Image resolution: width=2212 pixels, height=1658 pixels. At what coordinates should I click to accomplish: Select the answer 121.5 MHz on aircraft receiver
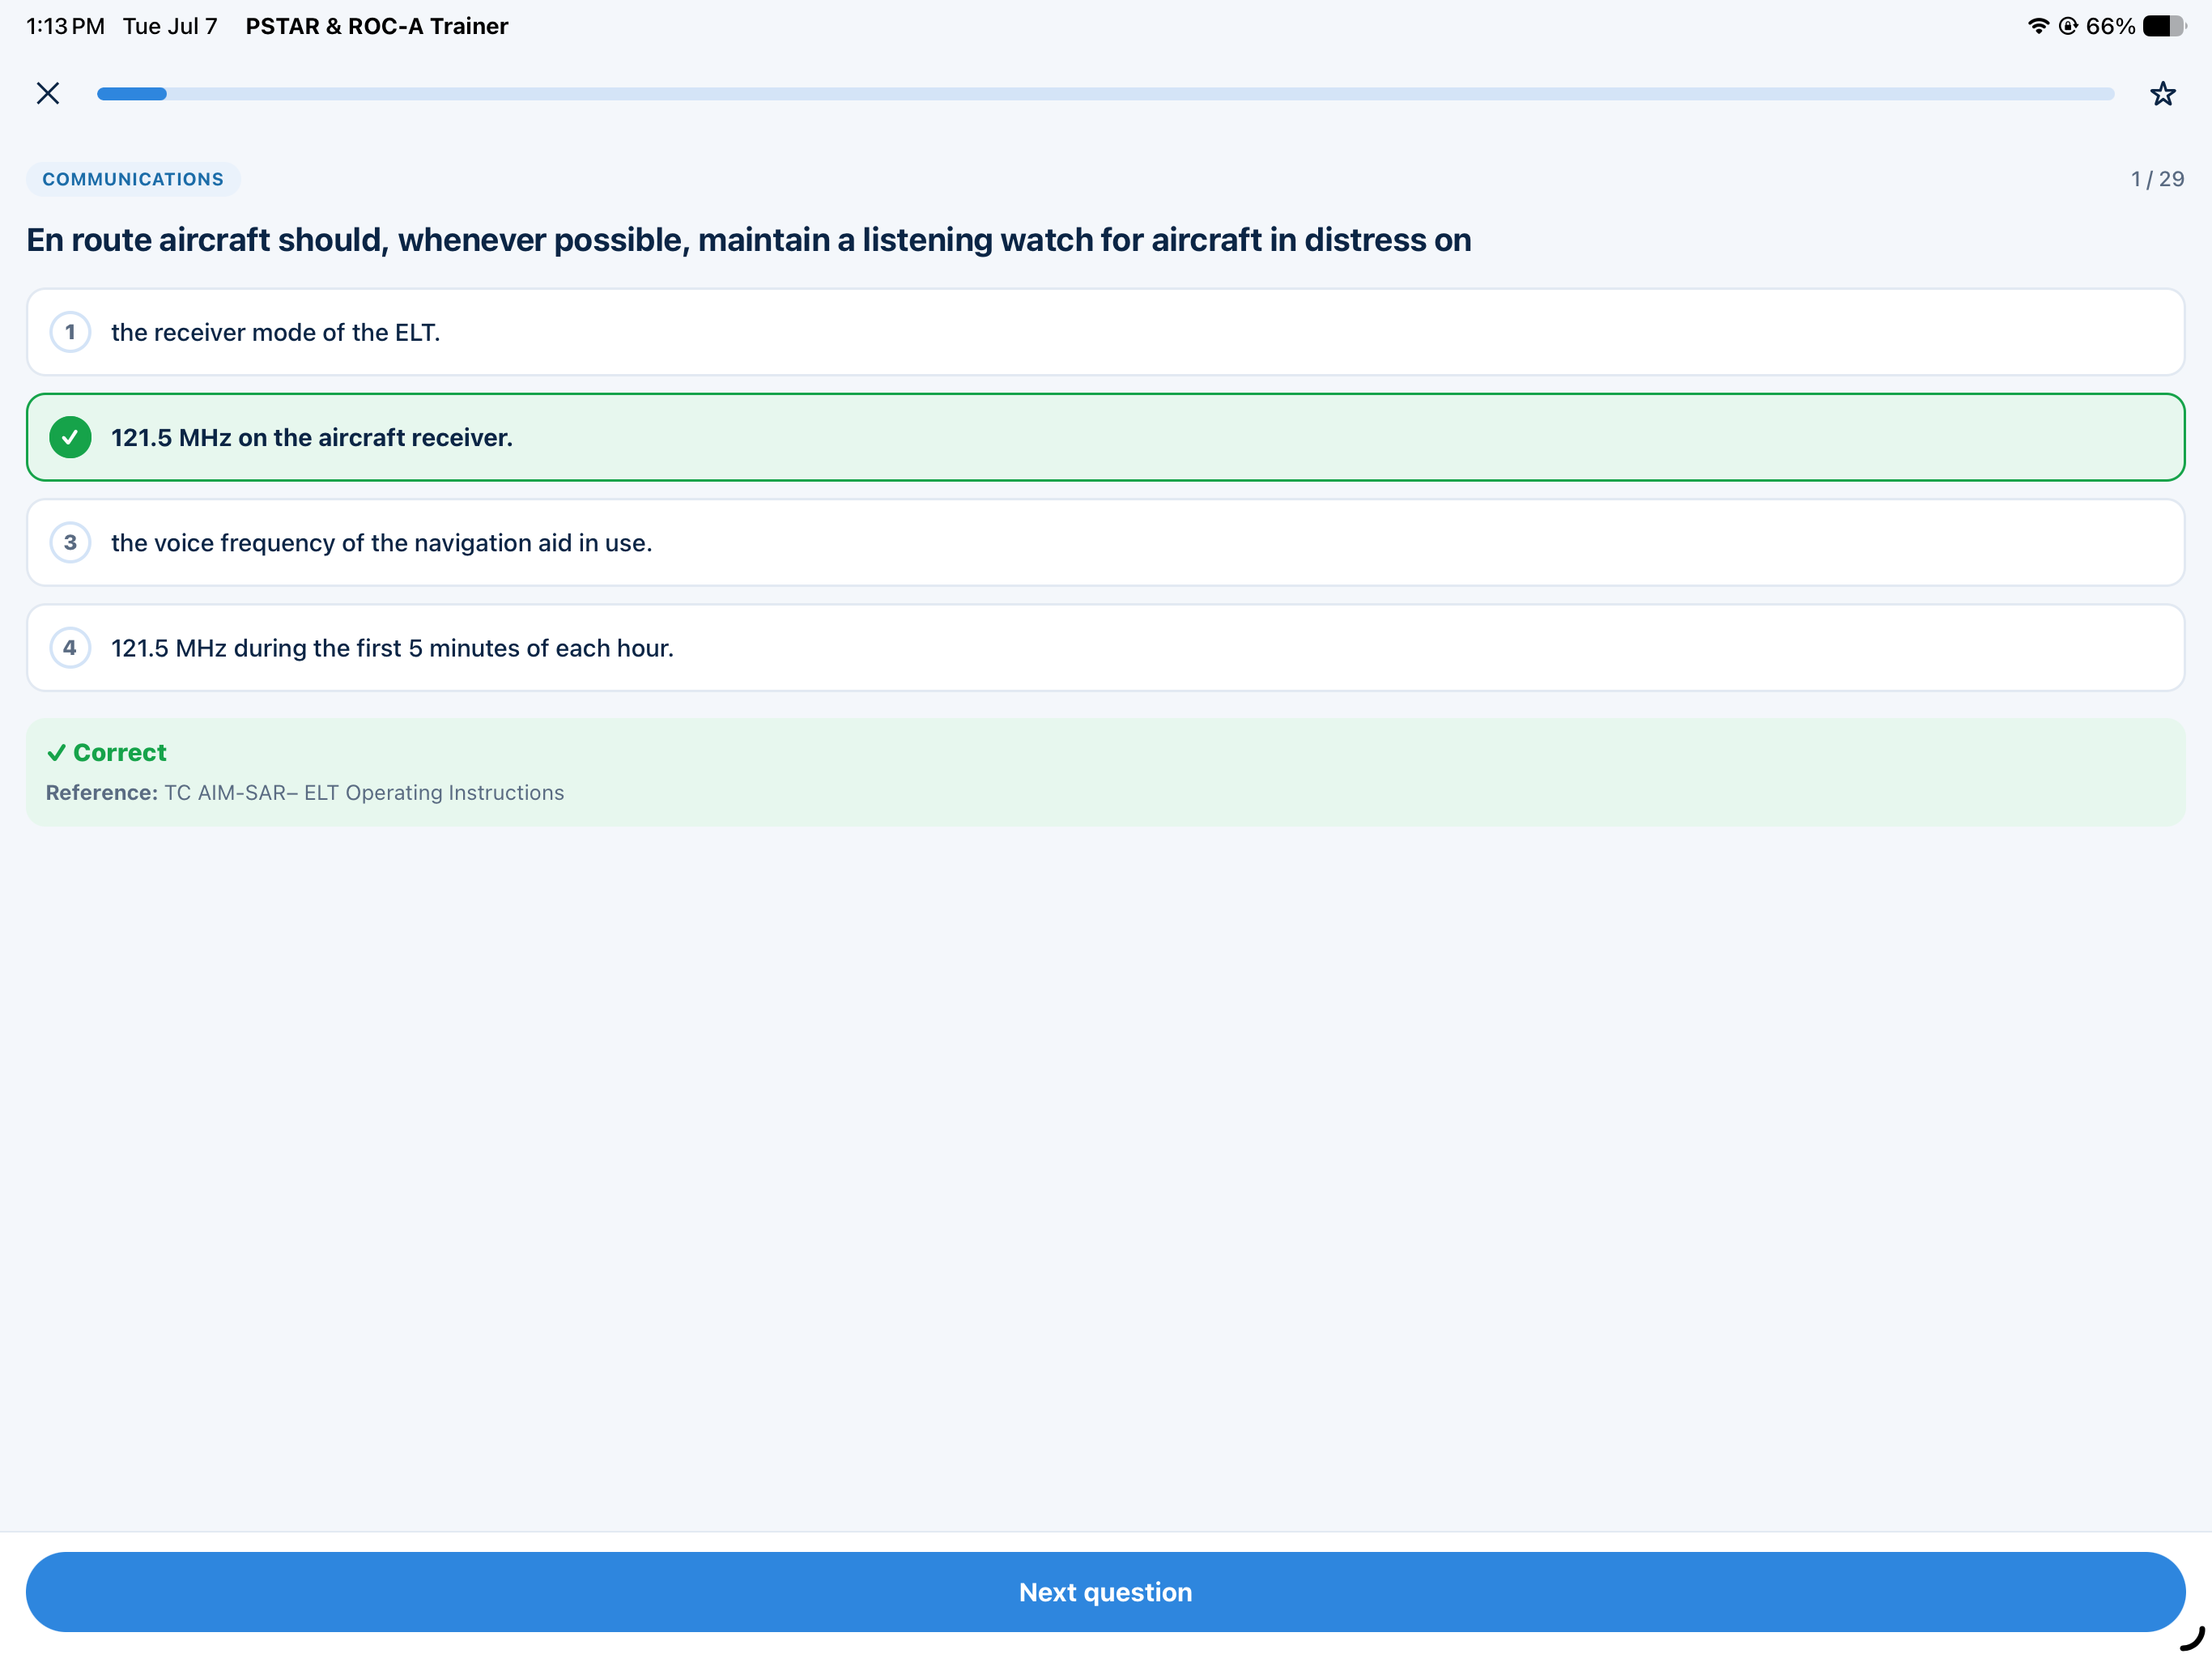click(1105, 437)
